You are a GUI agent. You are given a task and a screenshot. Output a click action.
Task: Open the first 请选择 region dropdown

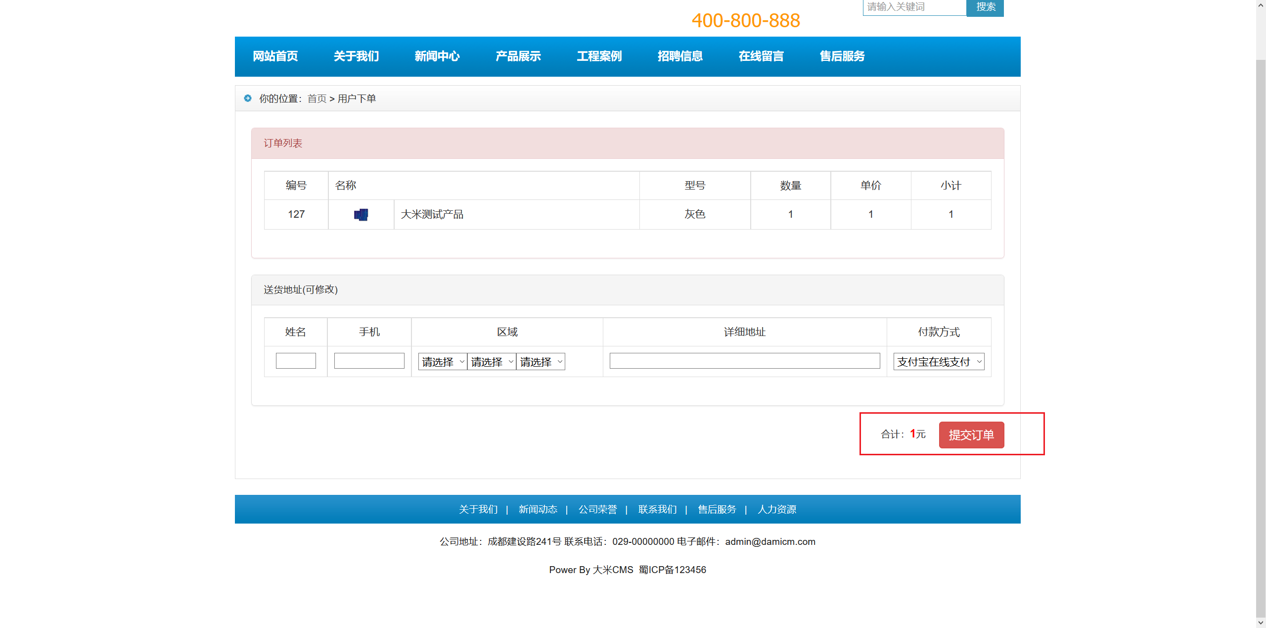(x=442, y=362)
